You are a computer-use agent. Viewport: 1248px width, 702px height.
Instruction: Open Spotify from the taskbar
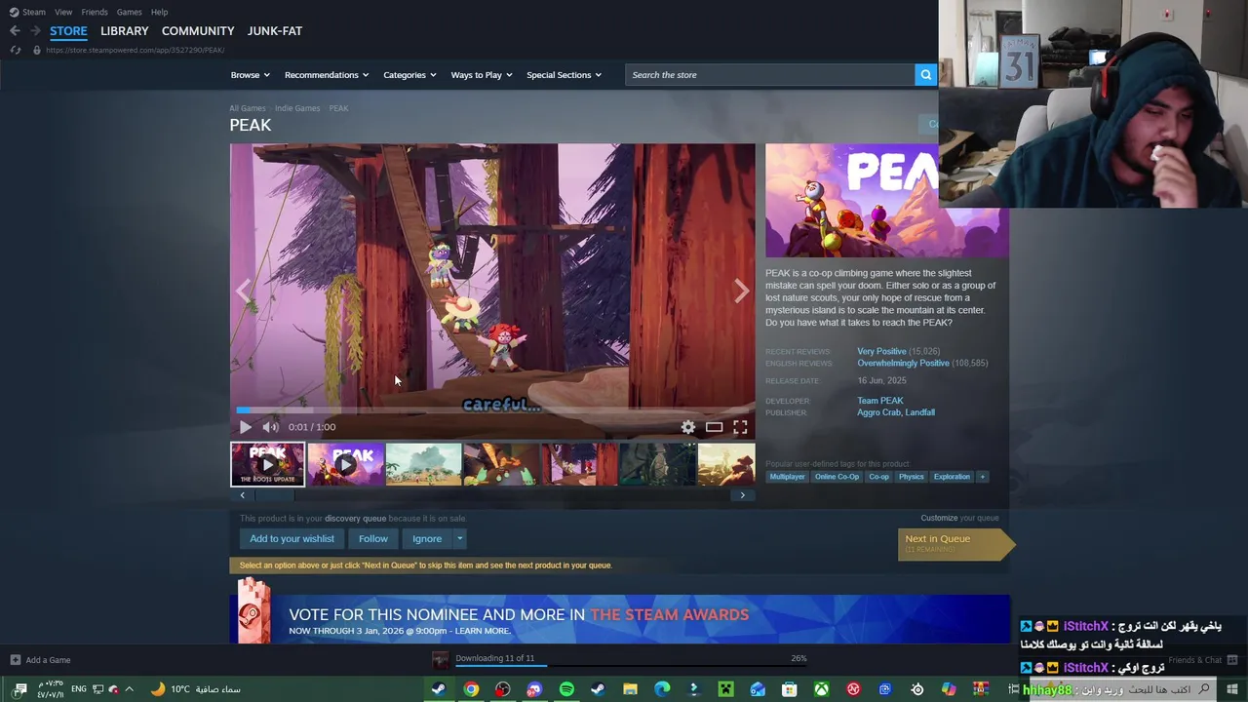coord(566,689)
